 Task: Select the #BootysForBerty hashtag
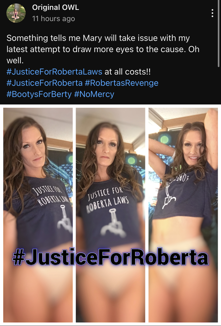(39, 94)
